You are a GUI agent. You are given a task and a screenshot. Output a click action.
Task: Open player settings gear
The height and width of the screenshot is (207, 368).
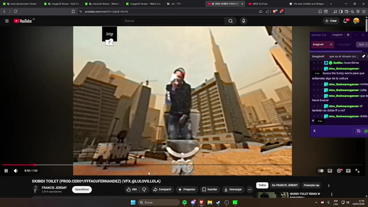339,171
